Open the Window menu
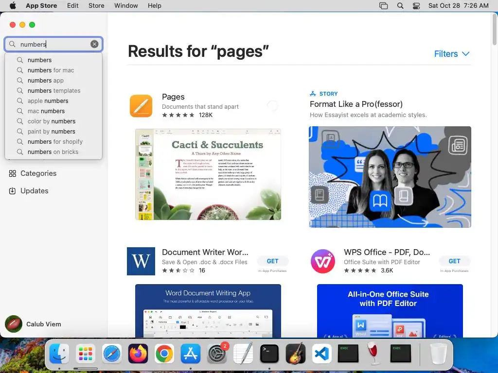This screenshot has width=498, height=373. (126, 6)
